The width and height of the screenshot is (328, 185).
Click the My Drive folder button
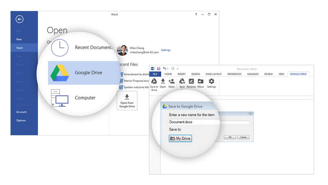coord(180,138)
